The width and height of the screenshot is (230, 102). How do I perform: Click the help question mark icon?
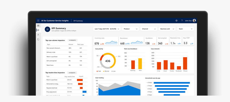coord(182,21)
